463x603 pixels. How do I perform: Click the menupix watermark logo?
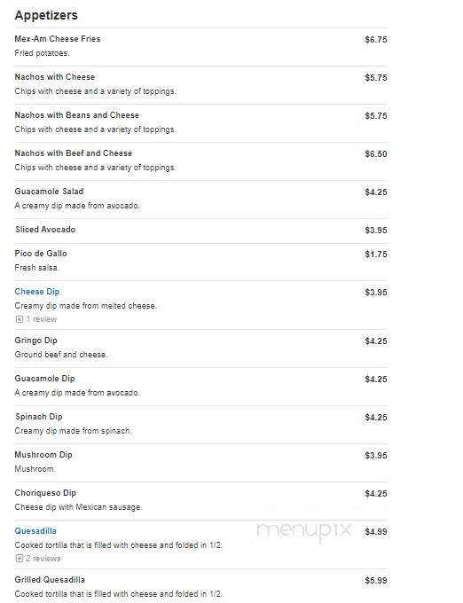304,531
